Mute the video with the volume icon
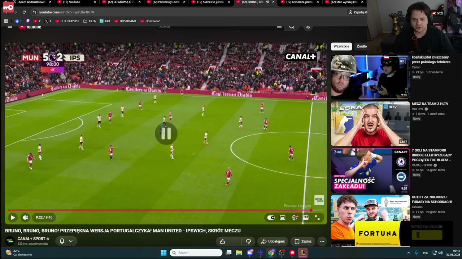 click(x=25, y=217)
